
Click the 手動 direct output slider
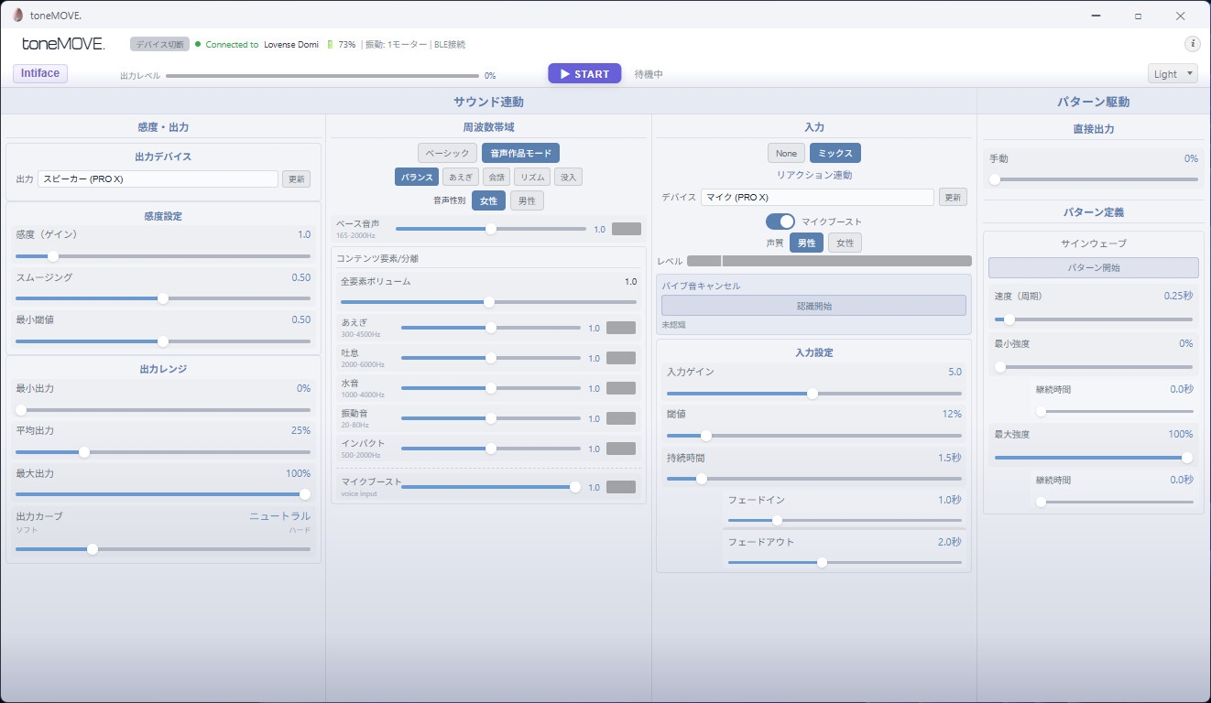click(1093, 179)
